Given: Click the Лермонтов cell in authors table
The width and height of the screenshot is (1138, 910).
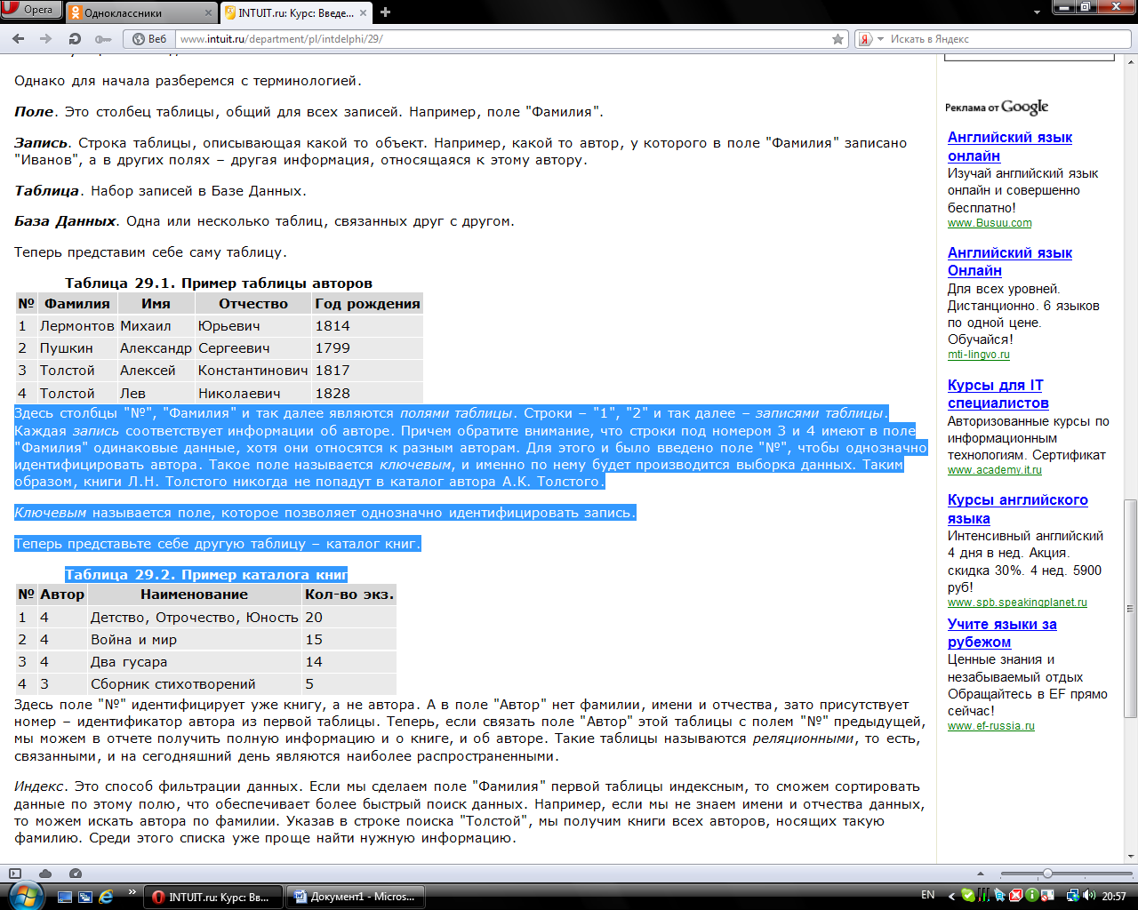Looking at the screenshot, I should click(77, 326).
